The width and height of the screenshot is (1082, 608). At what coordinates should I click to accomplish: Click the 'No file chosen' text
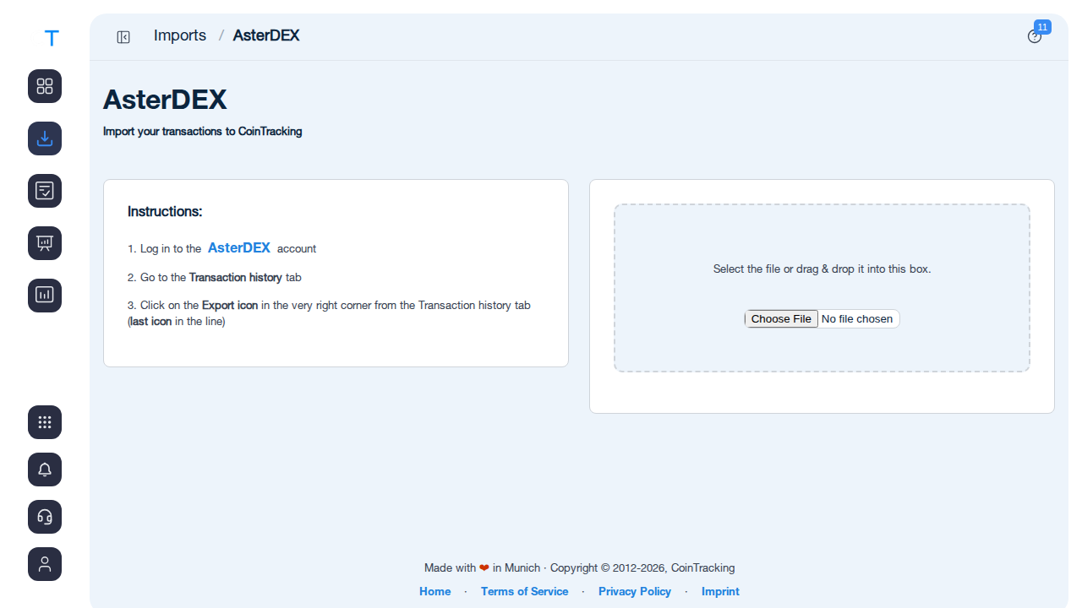click(x=857, y=318)
